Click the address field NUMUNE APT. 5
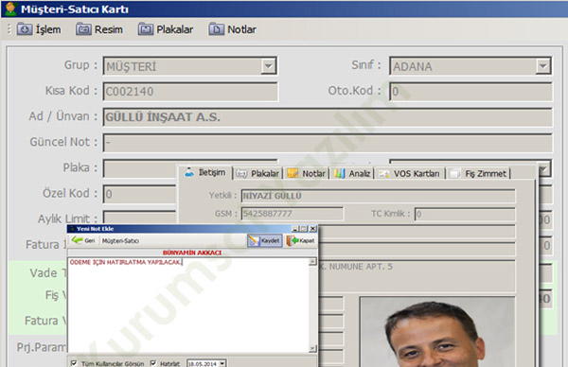 417,276
